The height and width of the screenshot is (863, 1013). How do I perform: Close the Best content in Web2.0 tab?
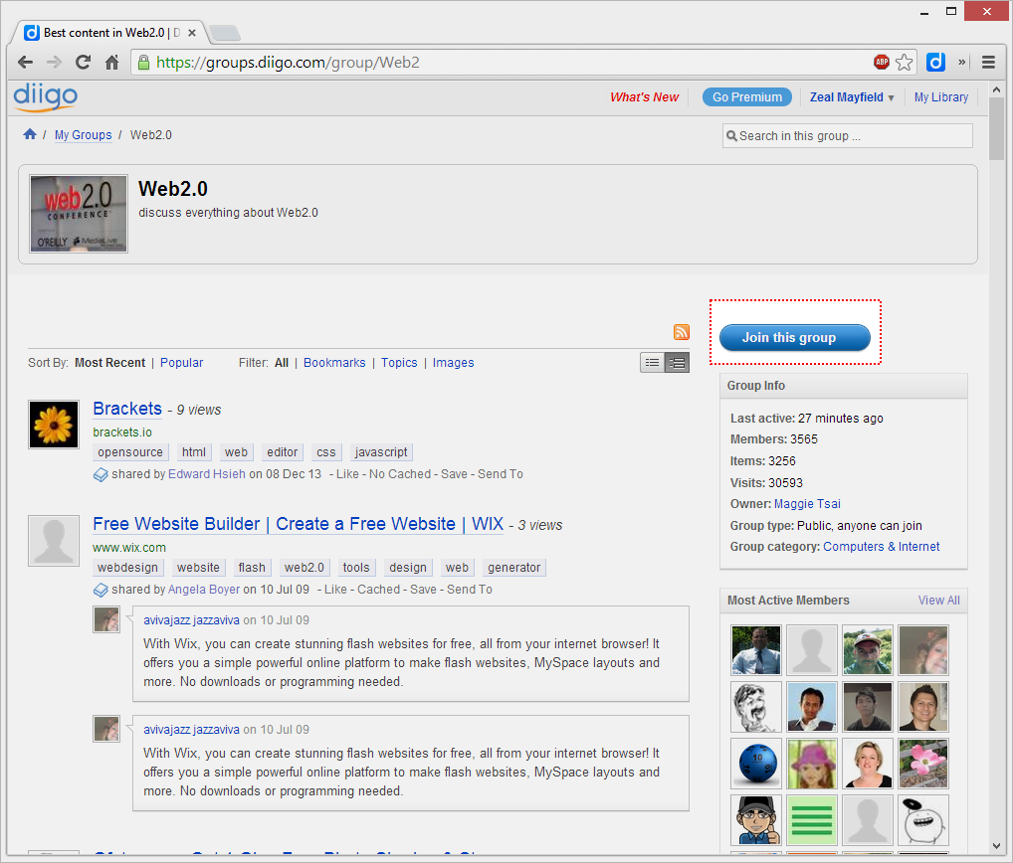coord(192,32)
